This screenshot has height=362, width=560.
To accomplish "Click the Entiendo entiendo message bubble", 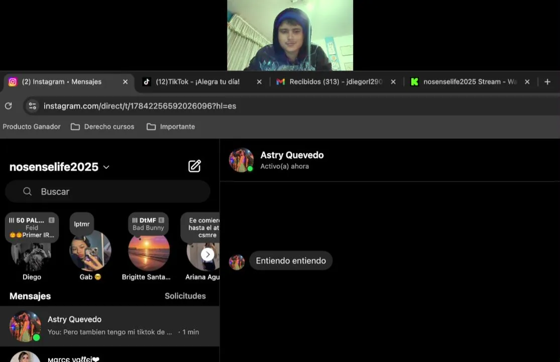I will click(x=291, y=261).
